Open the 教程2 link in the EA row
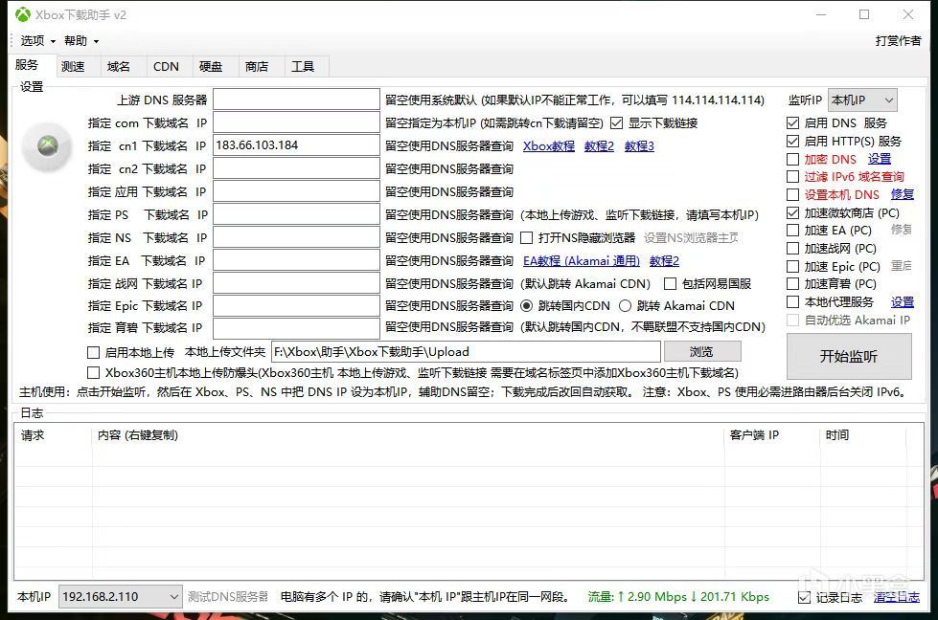 [x=664, y=261]
